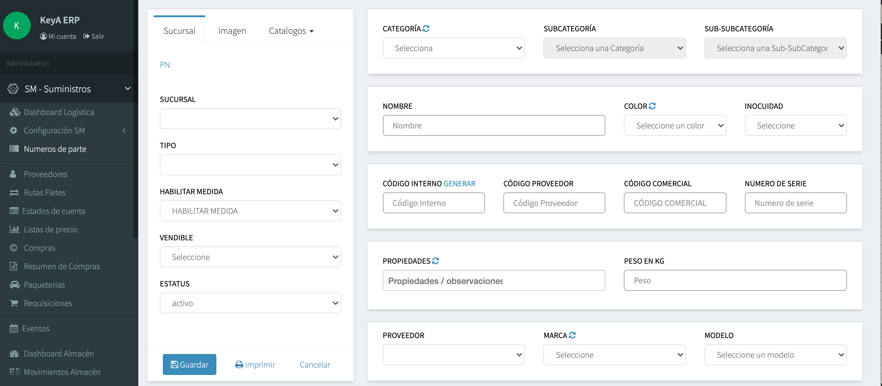Click the Nombre text field

[x=493, y=126]
